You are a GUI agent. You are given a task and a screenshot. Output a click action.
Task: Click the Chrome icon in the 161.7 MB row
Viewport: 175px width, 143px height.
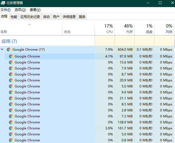click(x=11, y=128)
